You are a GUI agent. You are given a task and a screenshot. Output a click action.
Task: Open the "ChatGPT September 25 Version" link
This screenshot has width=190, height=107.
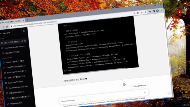tap(135, 99)
